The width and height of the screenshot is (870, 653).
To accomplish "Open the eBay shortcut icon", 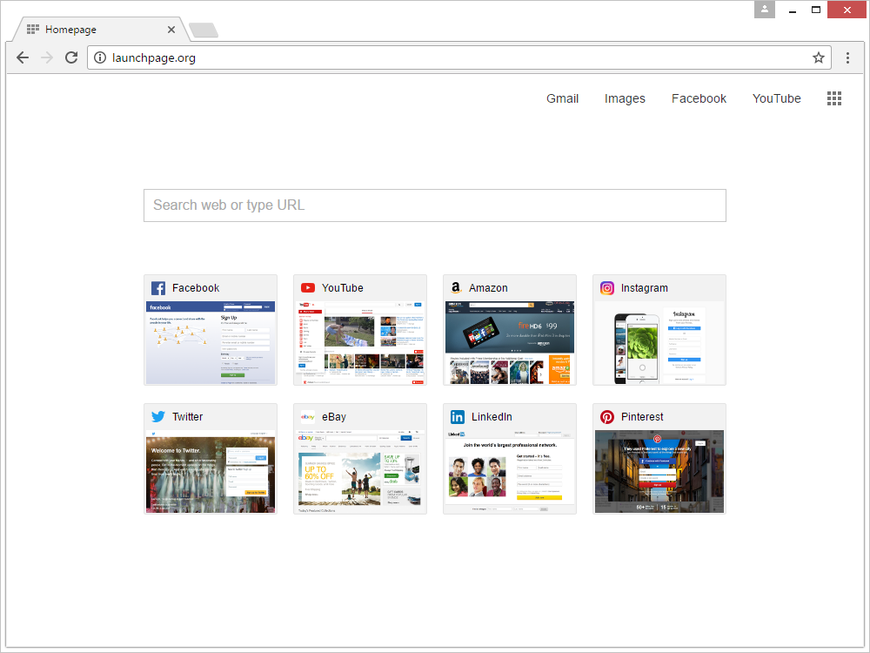I will point(308,416).
